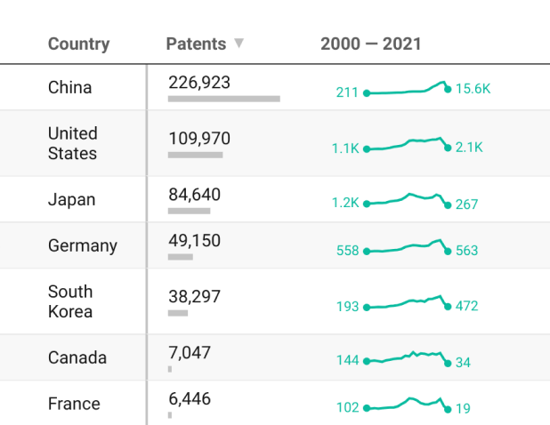Click Germany's 49,150 patents value
Image resolution: width=550 pixels, height=425 pixels.
click(x=194, y=241)
